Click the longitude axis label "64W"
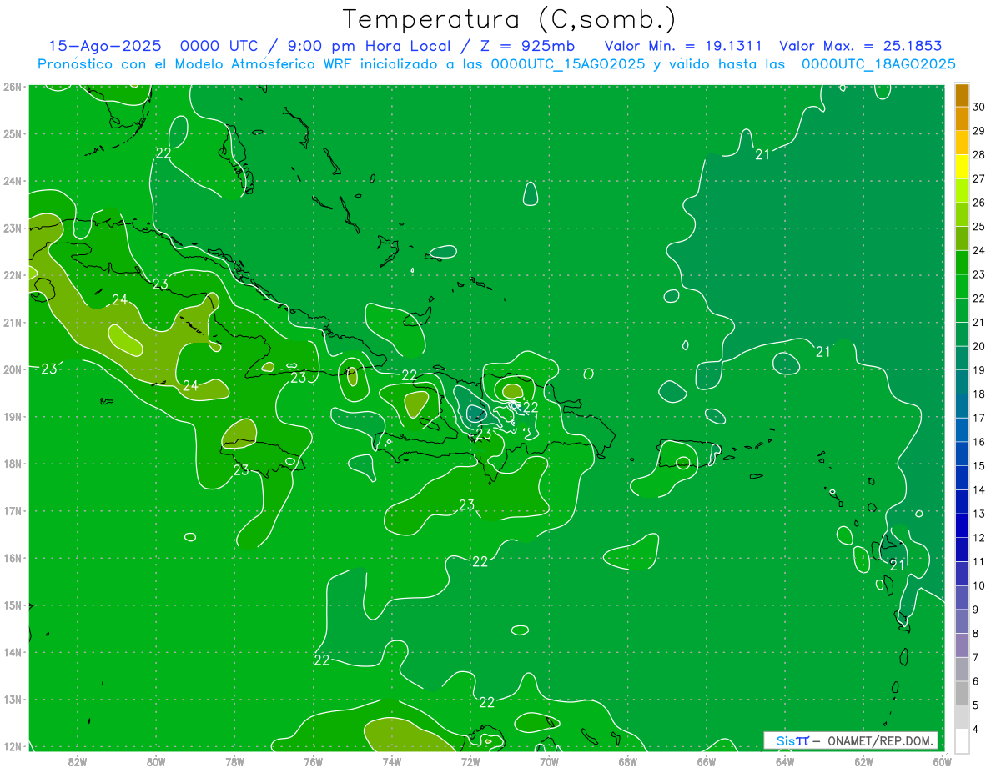Image resolution: width=1001 pixels, height=773 pixels. [784, 761]
